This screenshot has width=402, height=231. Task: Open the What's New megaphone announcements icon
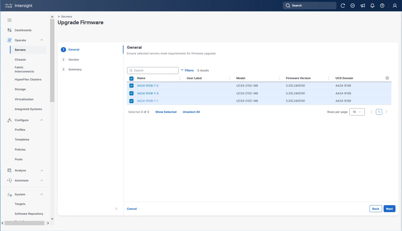pyautogui.click(x=363, y=5)
